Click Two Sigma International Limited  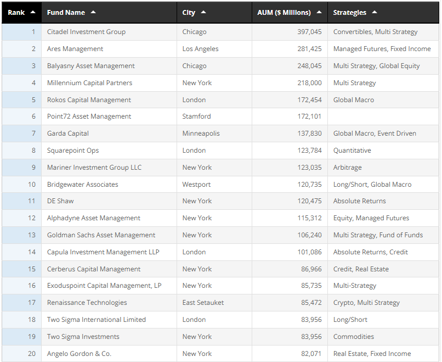coord(97,319)
